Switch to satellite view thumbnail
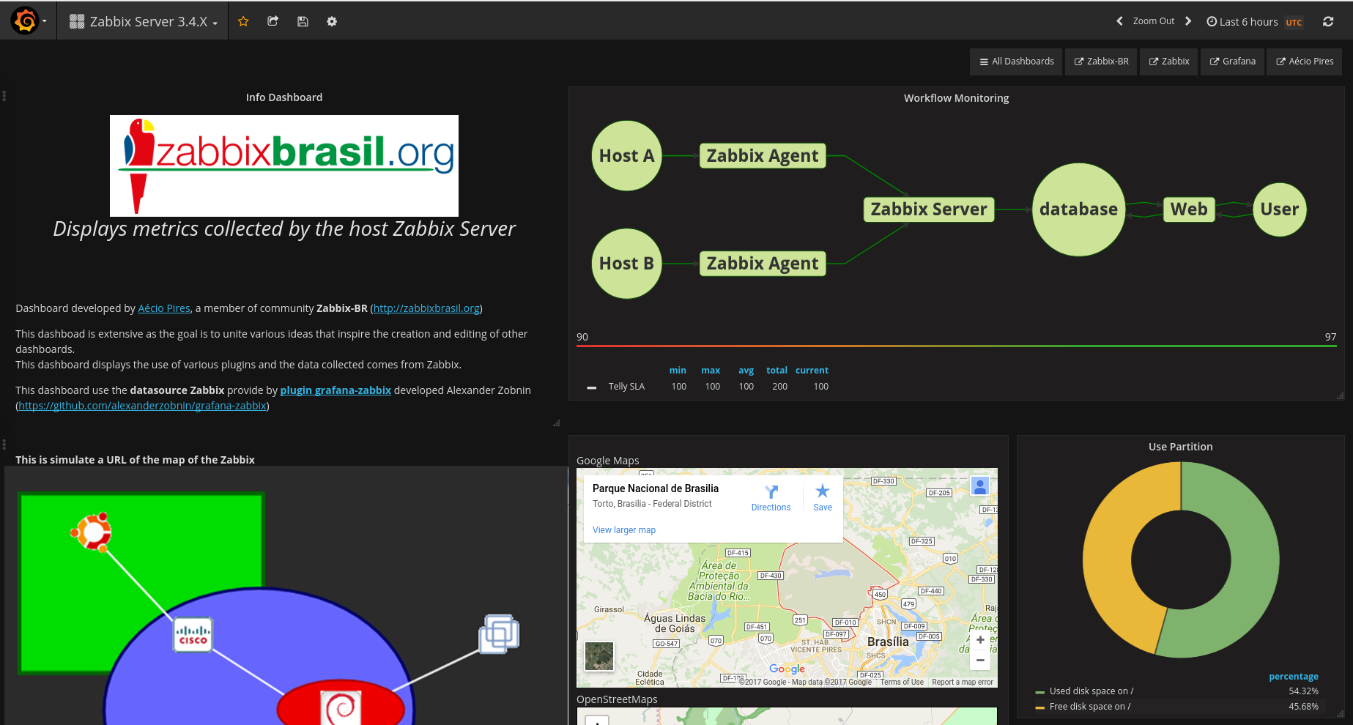The image size is (1353, 725). [599, 656]
